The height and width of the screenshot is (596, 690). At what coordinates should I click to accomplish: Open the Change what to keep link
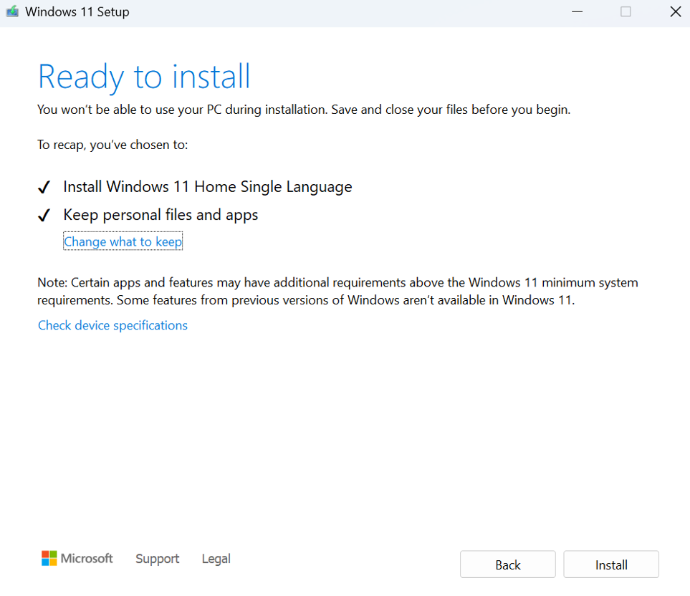(123, 242)
